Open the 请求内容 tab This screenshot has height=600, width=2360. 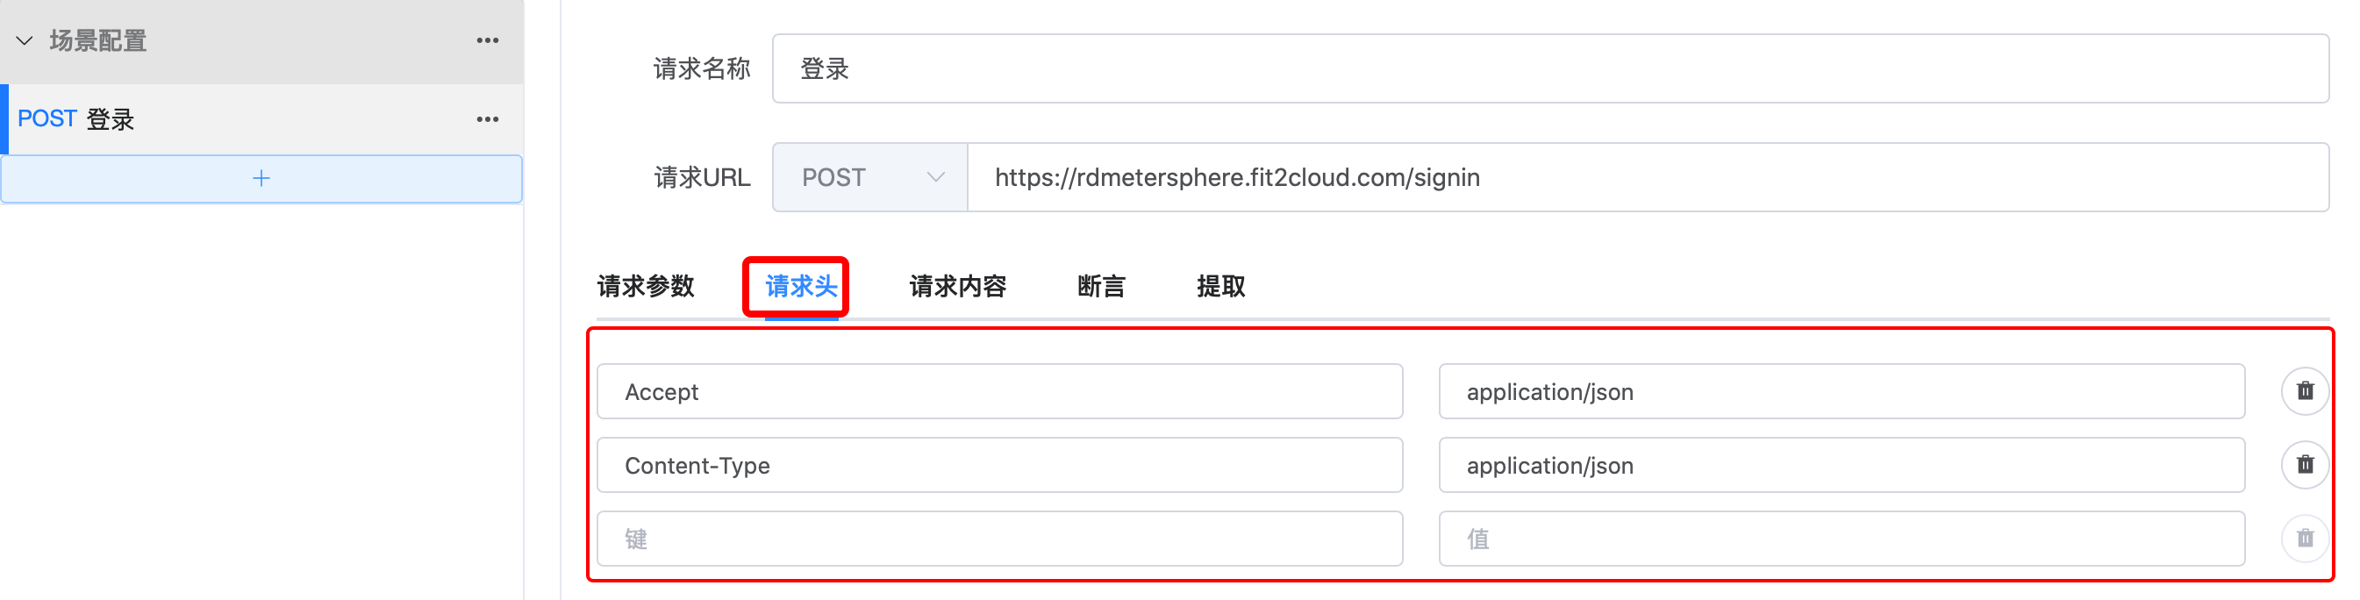point(957,287)
